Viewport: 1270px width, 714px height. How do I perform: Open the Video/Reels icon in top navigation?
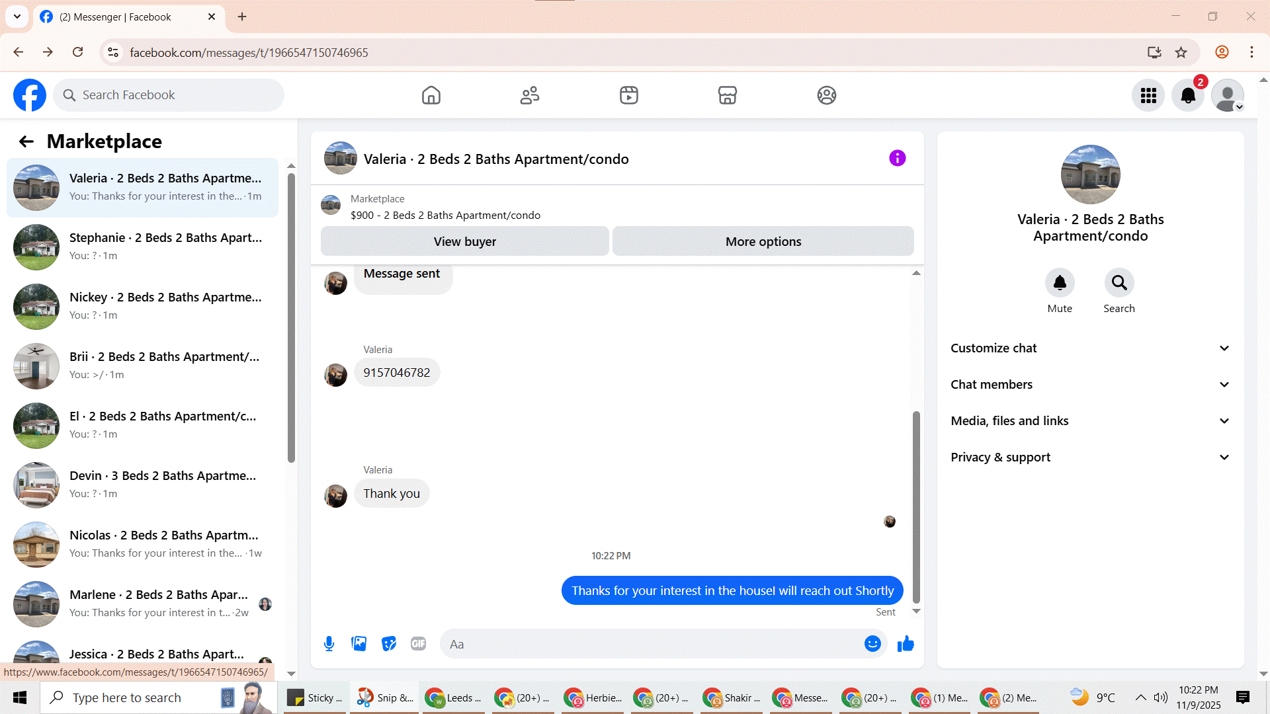629,95
